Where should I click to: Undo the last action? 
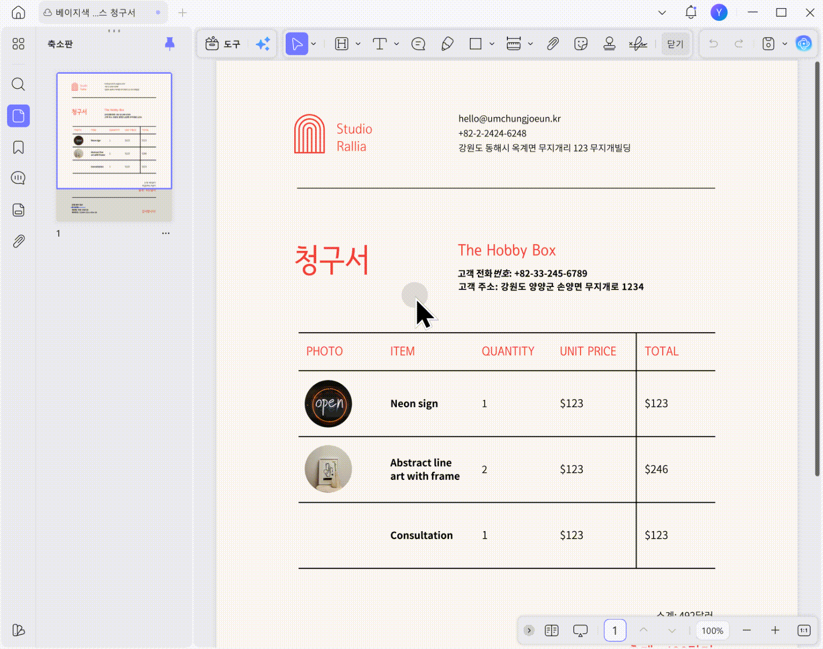(713, 44)
